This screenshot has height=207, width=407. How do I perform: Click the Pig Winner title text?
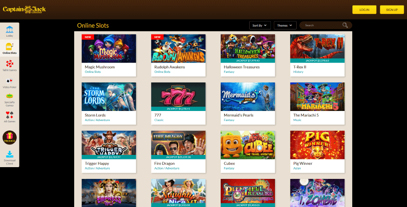(303, 164)
